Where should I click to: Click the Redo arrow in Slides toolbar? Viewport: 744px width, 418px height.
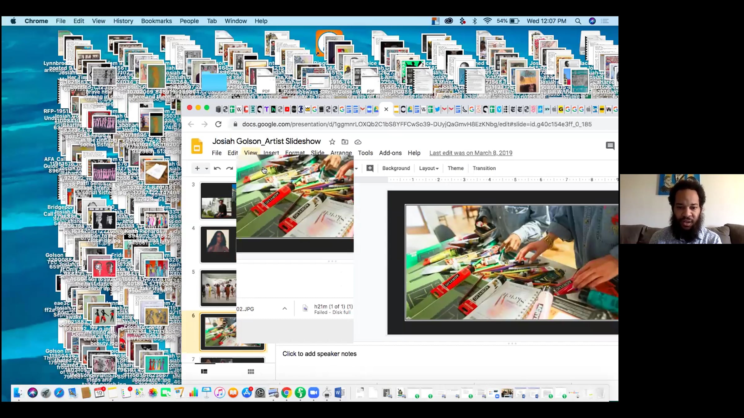(229, 168)
